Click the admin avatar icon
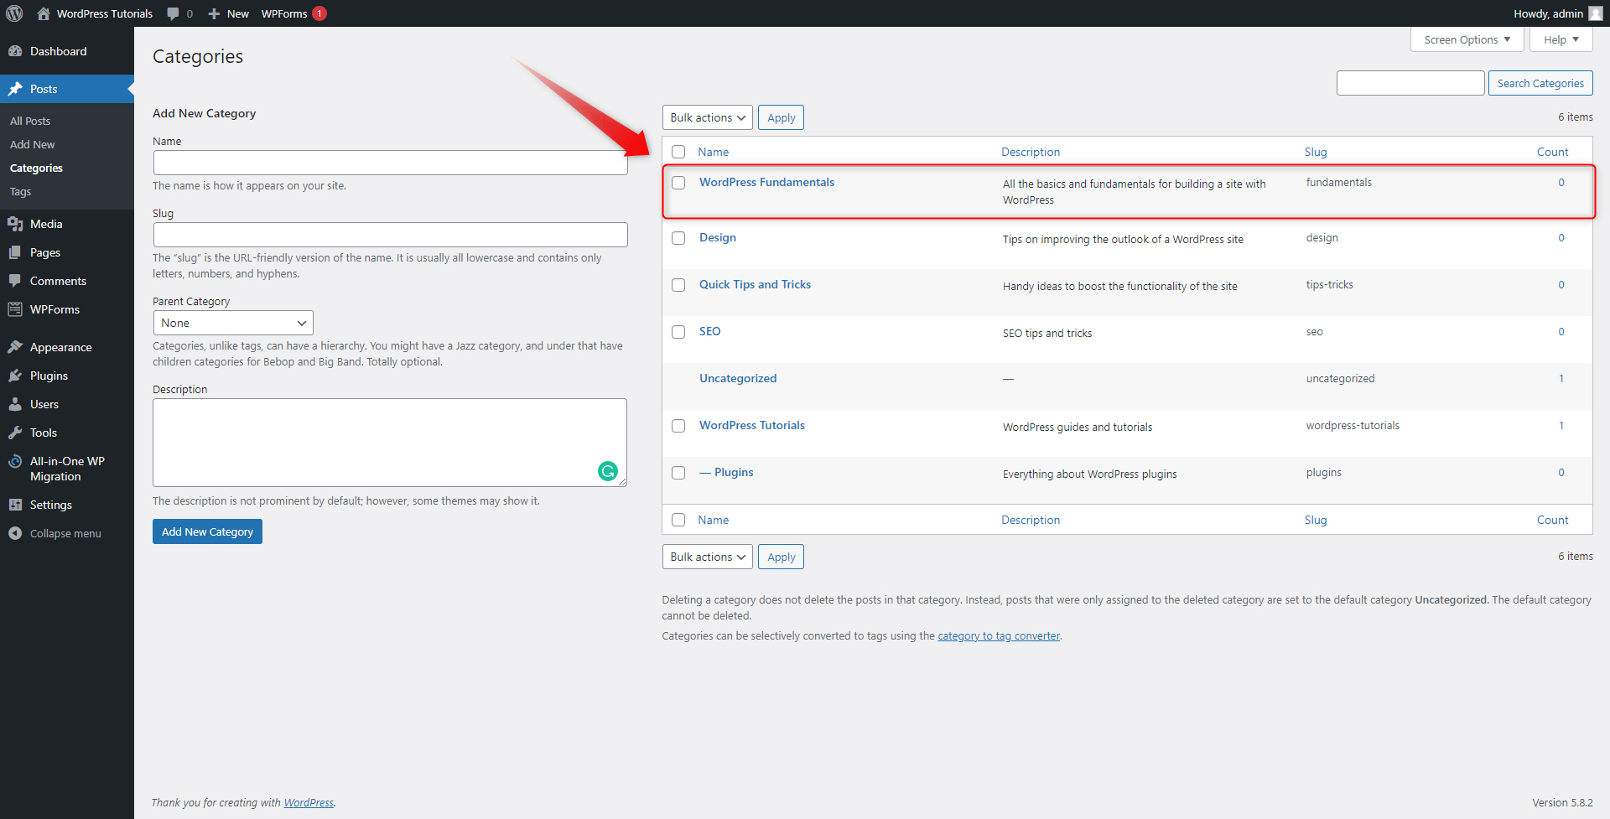 pos(1595,13)
